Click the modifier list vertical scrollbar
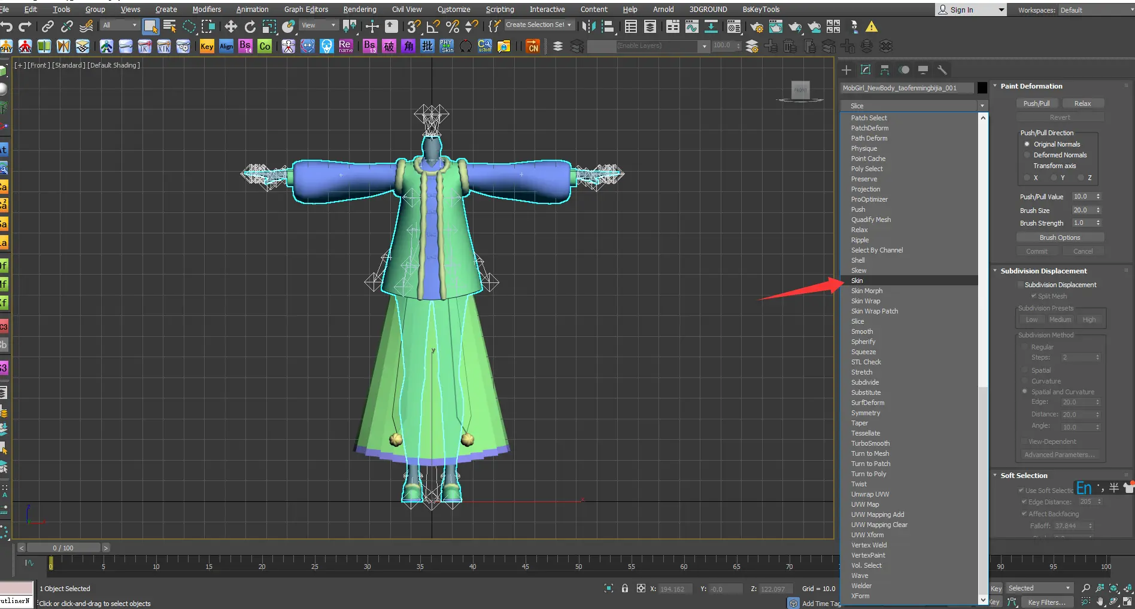This screenshot has width=1135, height=609. (x=983, y=359)
